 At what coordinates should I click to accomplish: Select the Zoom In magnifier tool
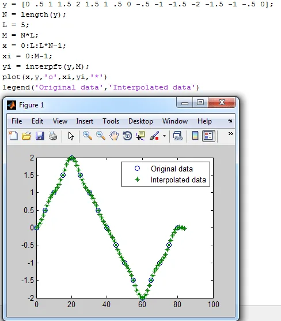[88, 136]
